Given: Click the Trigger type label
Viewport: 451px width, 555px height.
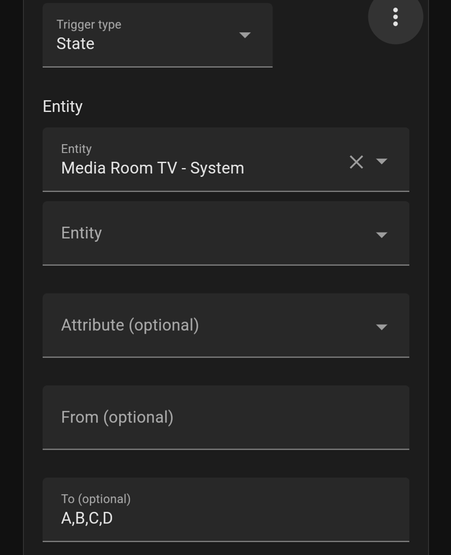Looking at the screenshot, I should coord(89,24).
